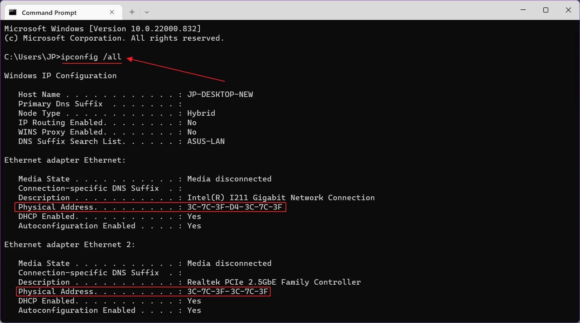Click the close icon on Command Prompt tab
The width and height of the screenshot is (580, 323).
click(112, 12)
